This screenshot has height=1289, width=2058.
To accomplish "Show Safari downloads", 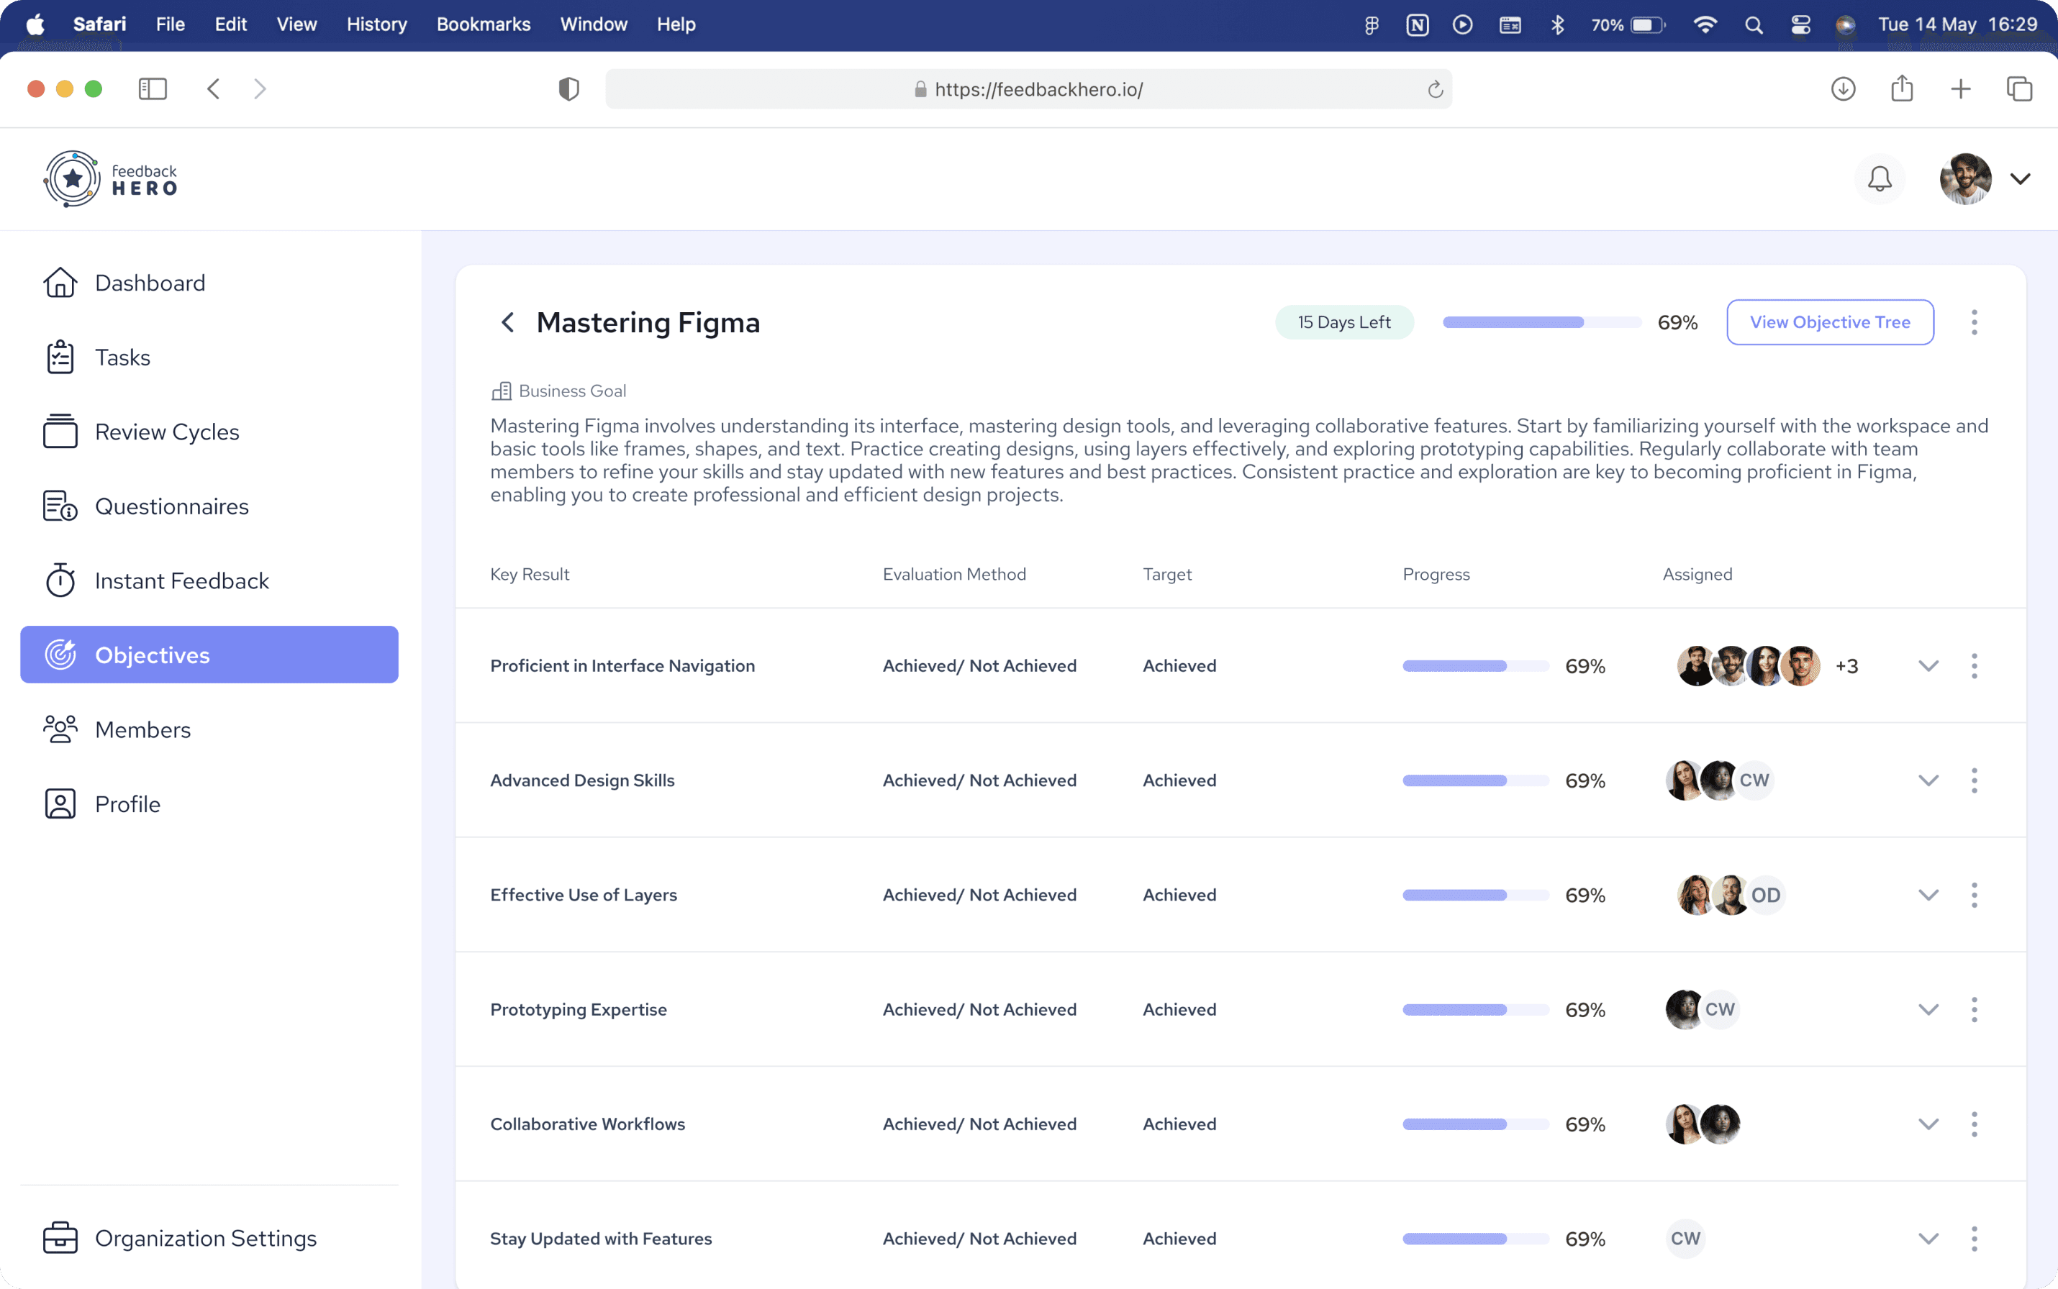I will tap(1843, 88).
